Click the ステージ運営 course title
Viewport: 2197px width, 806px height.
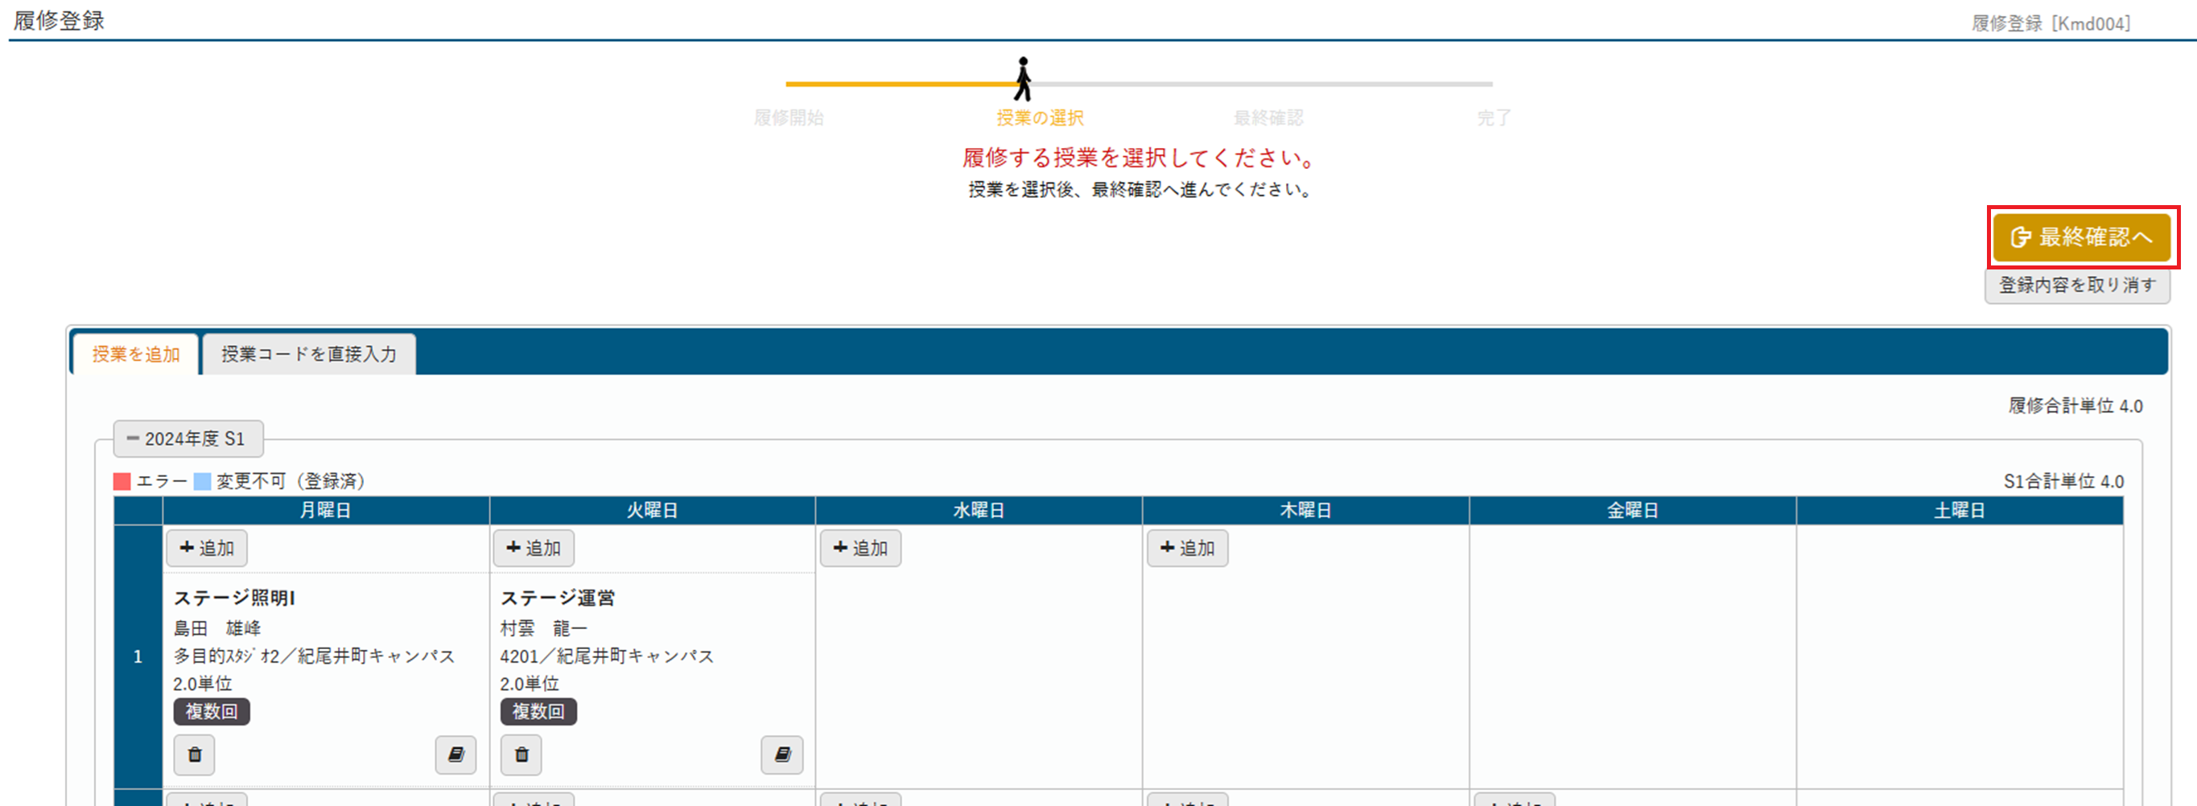click(x=557, y=598)
